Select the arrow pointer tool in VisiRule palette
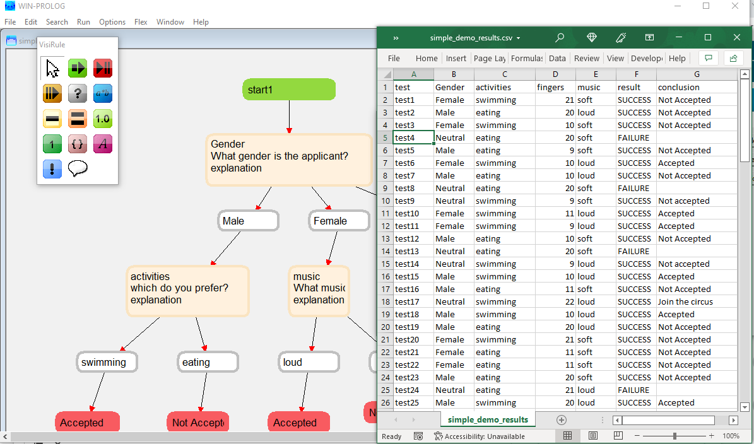This screenshot has height=444, width=754. click(52, 68)
